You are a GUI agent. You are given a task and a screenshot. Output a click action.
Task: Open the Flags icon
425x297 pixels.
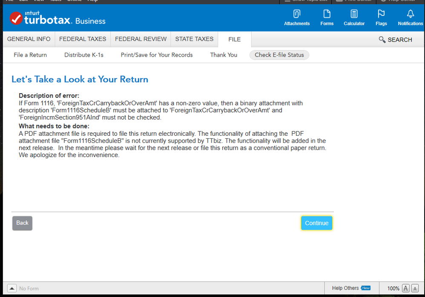pyautogui.click(x=381, y=14)
